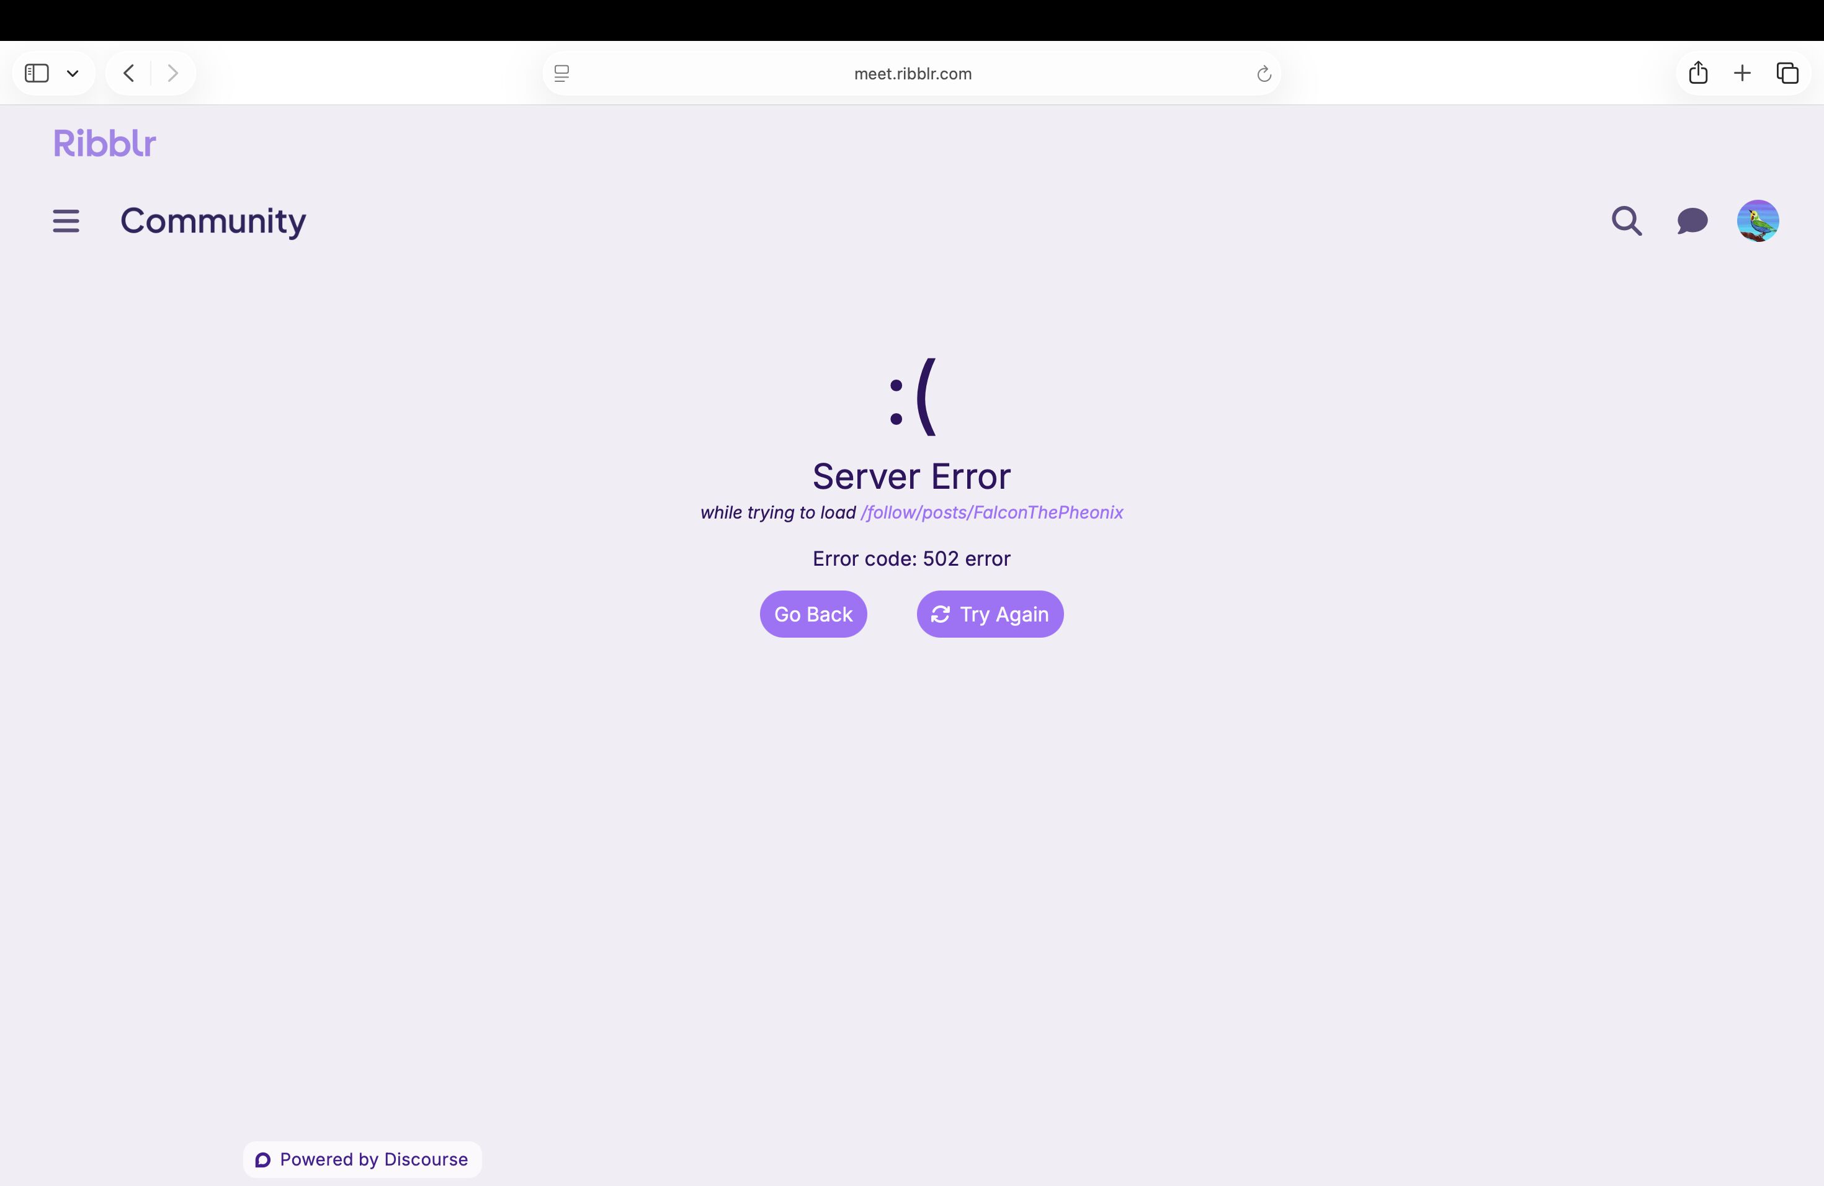The image size is (1824, 1186).
Task: Open the forum search
Action: point(1626,221)
